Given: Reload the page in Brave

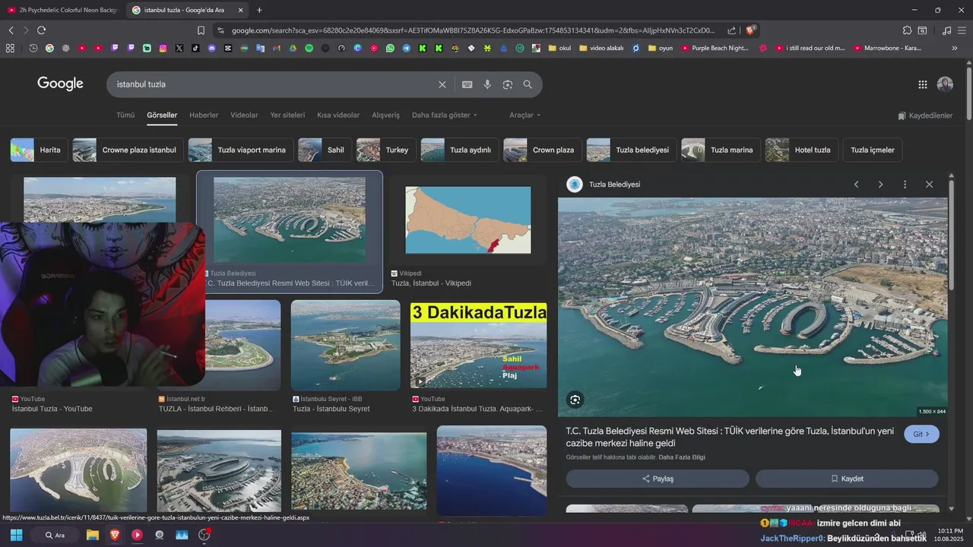Looking at the screenshot, I should coord(41,30).
